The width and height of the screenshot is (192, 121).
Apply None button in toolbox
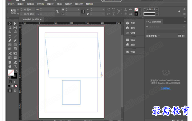click(16, 86)
